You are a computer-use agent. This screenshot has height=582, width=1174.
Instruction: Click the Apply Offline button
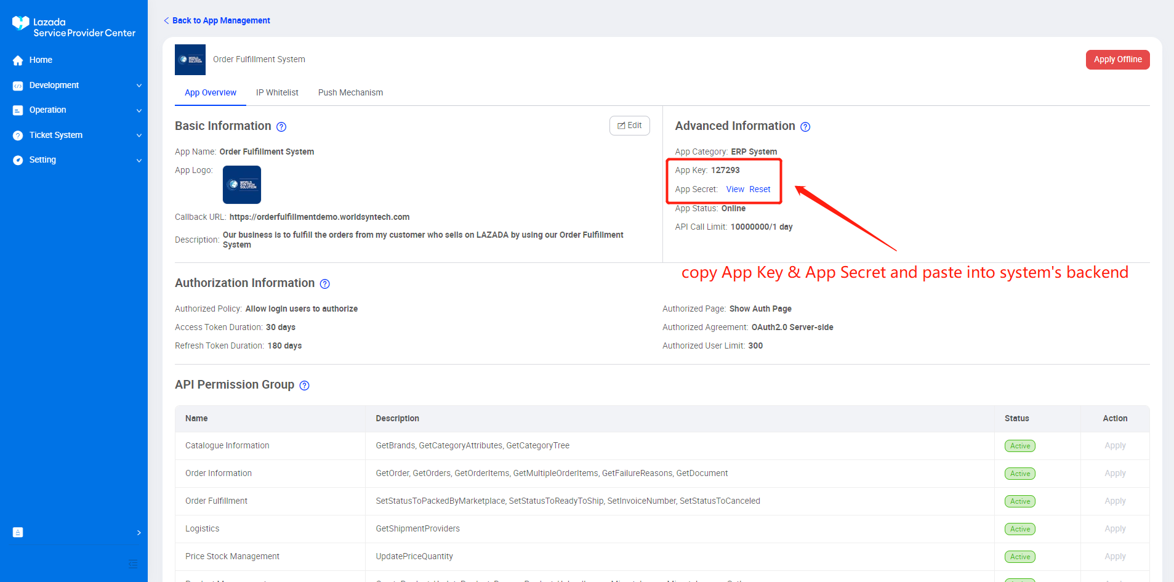[1117, 60]
